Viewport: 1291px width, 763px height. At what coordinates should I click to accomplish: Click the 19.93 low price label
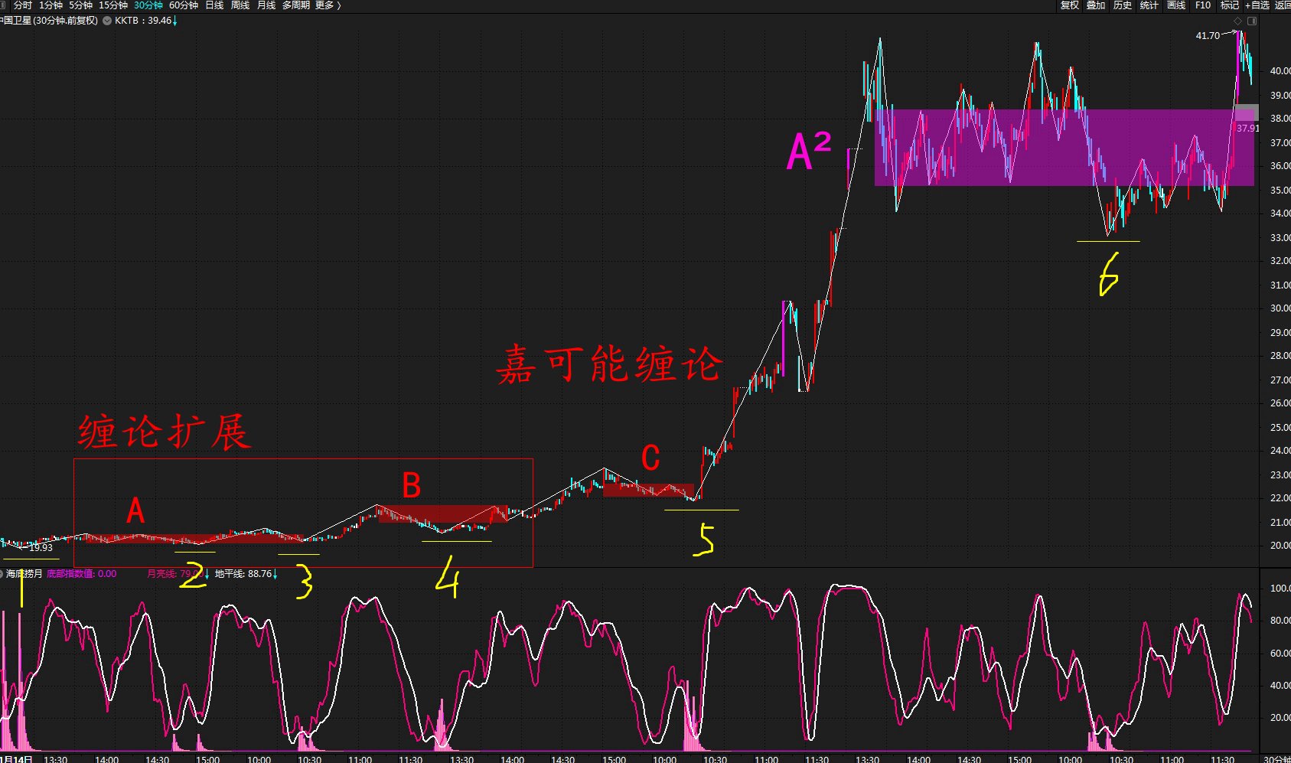41,548
